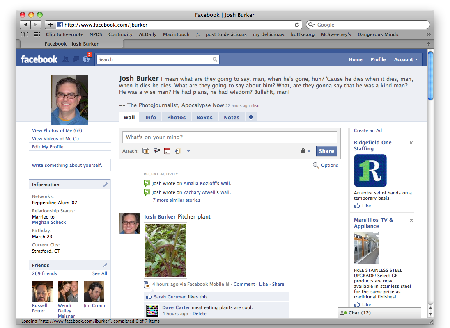Viewport: 450px width, 328px height.
Task: Open the Pitcher plant photo thumbnail
Action: [x=165, y=251]
